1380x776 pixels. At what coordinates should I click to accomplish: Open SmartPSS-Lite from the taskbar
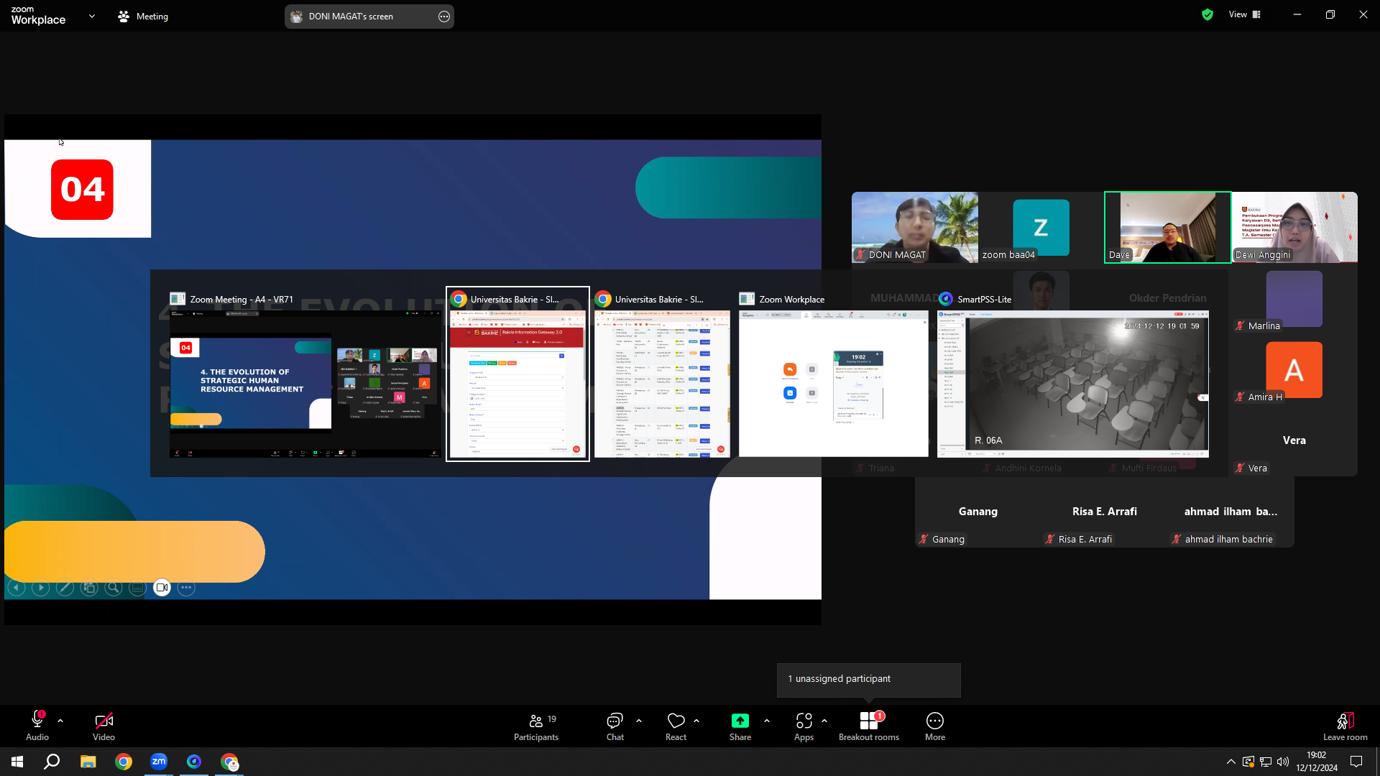tap(194, 762)
